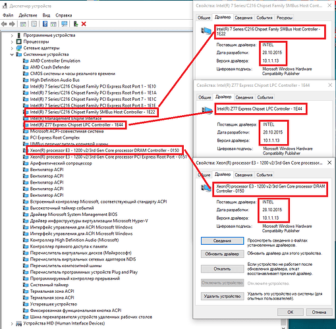Select Intel 7 Series SMBus Host Controller 1E22
This screenshot has width=336, height=329.
92,112
